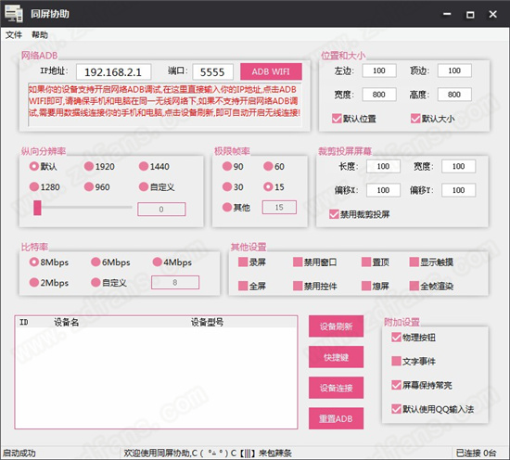Click the 快捷键 button
510x460 pixels.
click(x=336, y=357)
